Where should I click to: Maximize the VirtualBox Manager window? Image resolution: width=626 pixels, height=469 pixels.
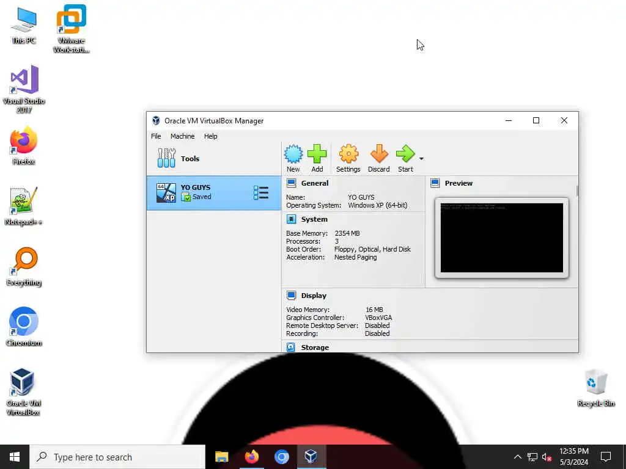tap(536, 120)
